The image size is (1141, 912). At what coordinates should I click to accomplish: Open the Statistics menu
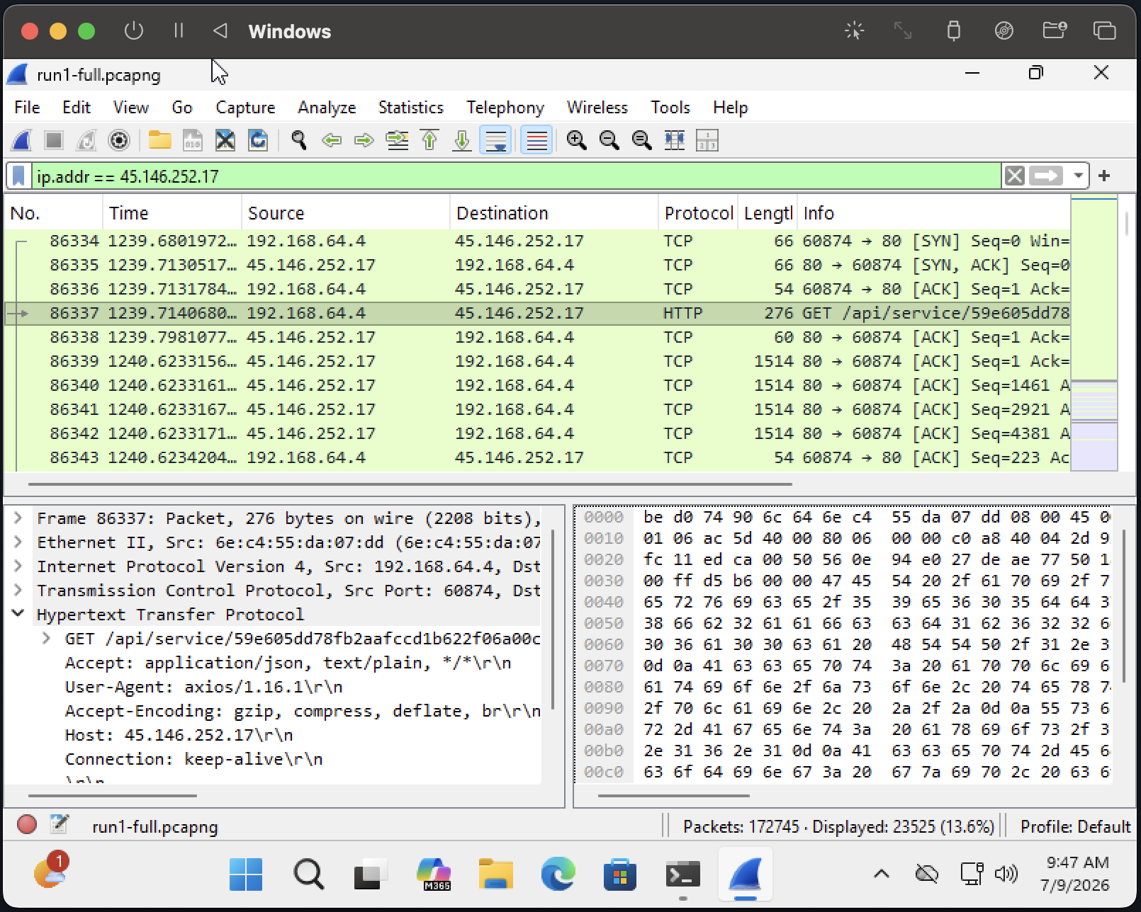coord(411,108)
